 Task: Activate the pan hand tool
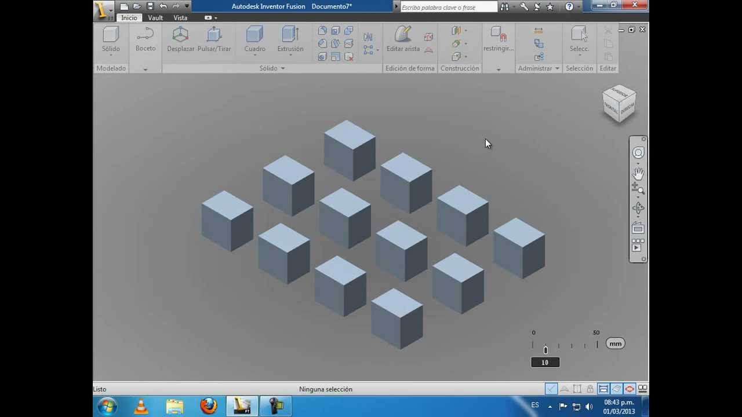[638, 173]
